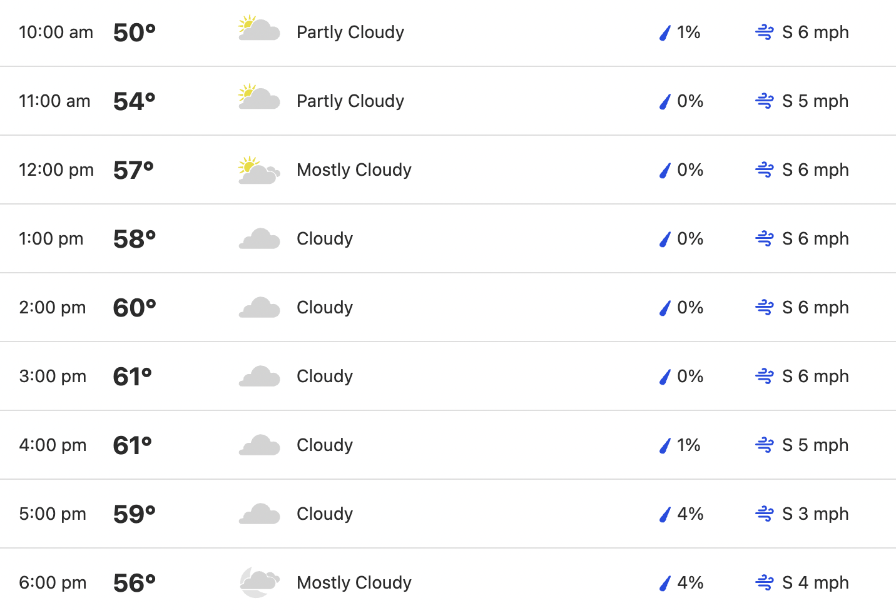Click the wind icon next to S 3 mph

click(x=765, y=514)
